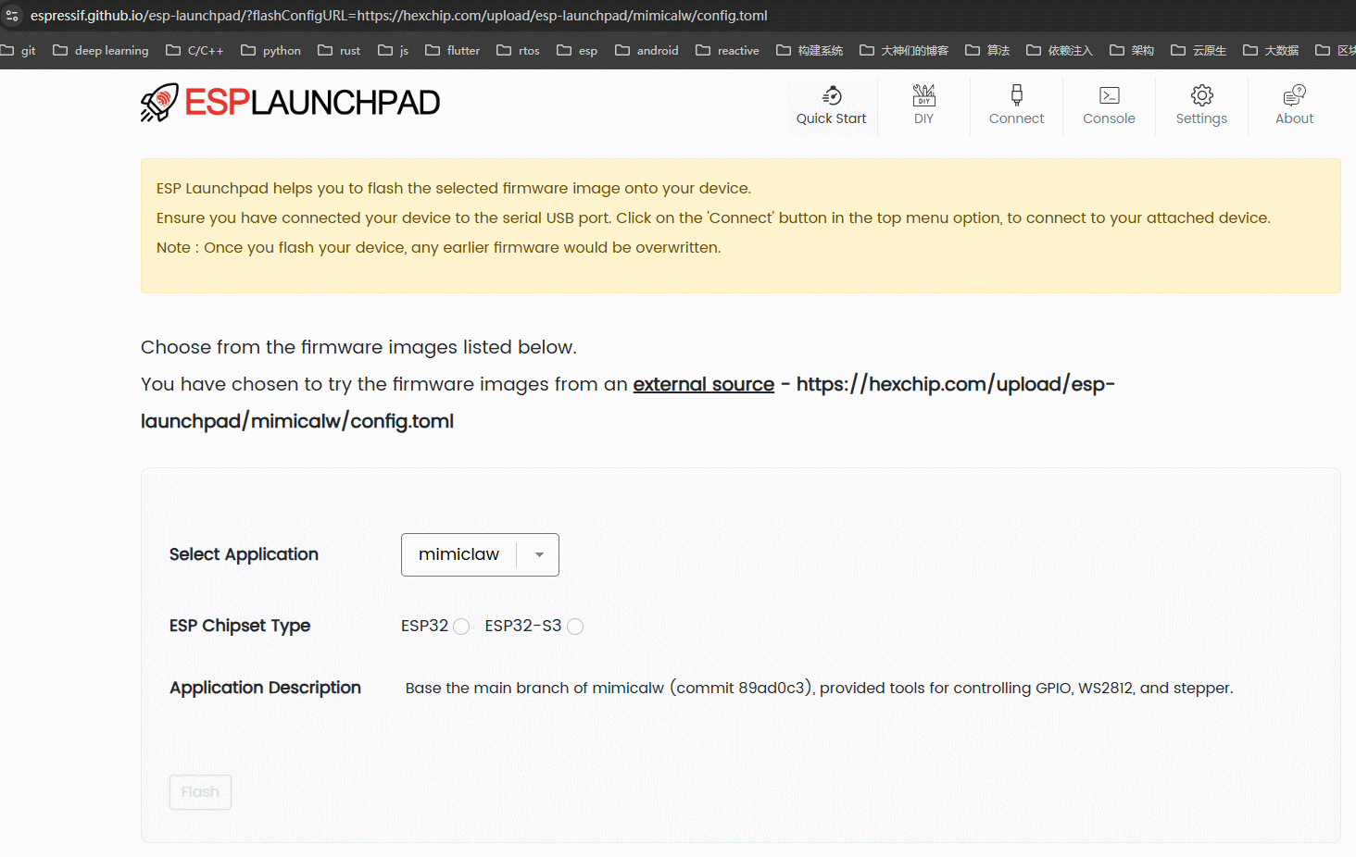
Task: Open the rust bookmarks folder
Action: click(339, 51)
